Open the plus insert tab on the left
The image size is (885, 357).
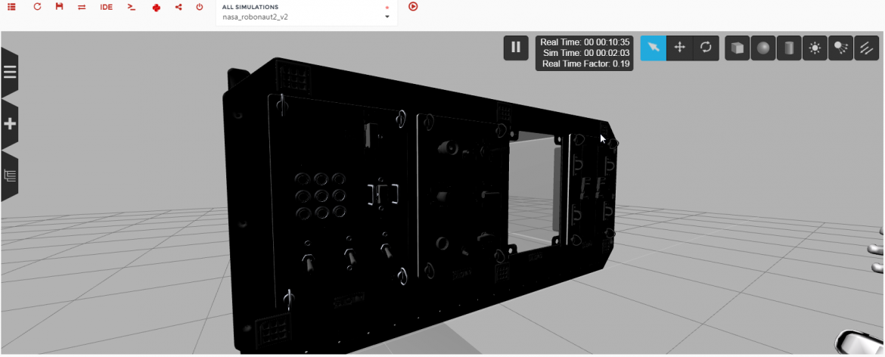coord(10,124)
